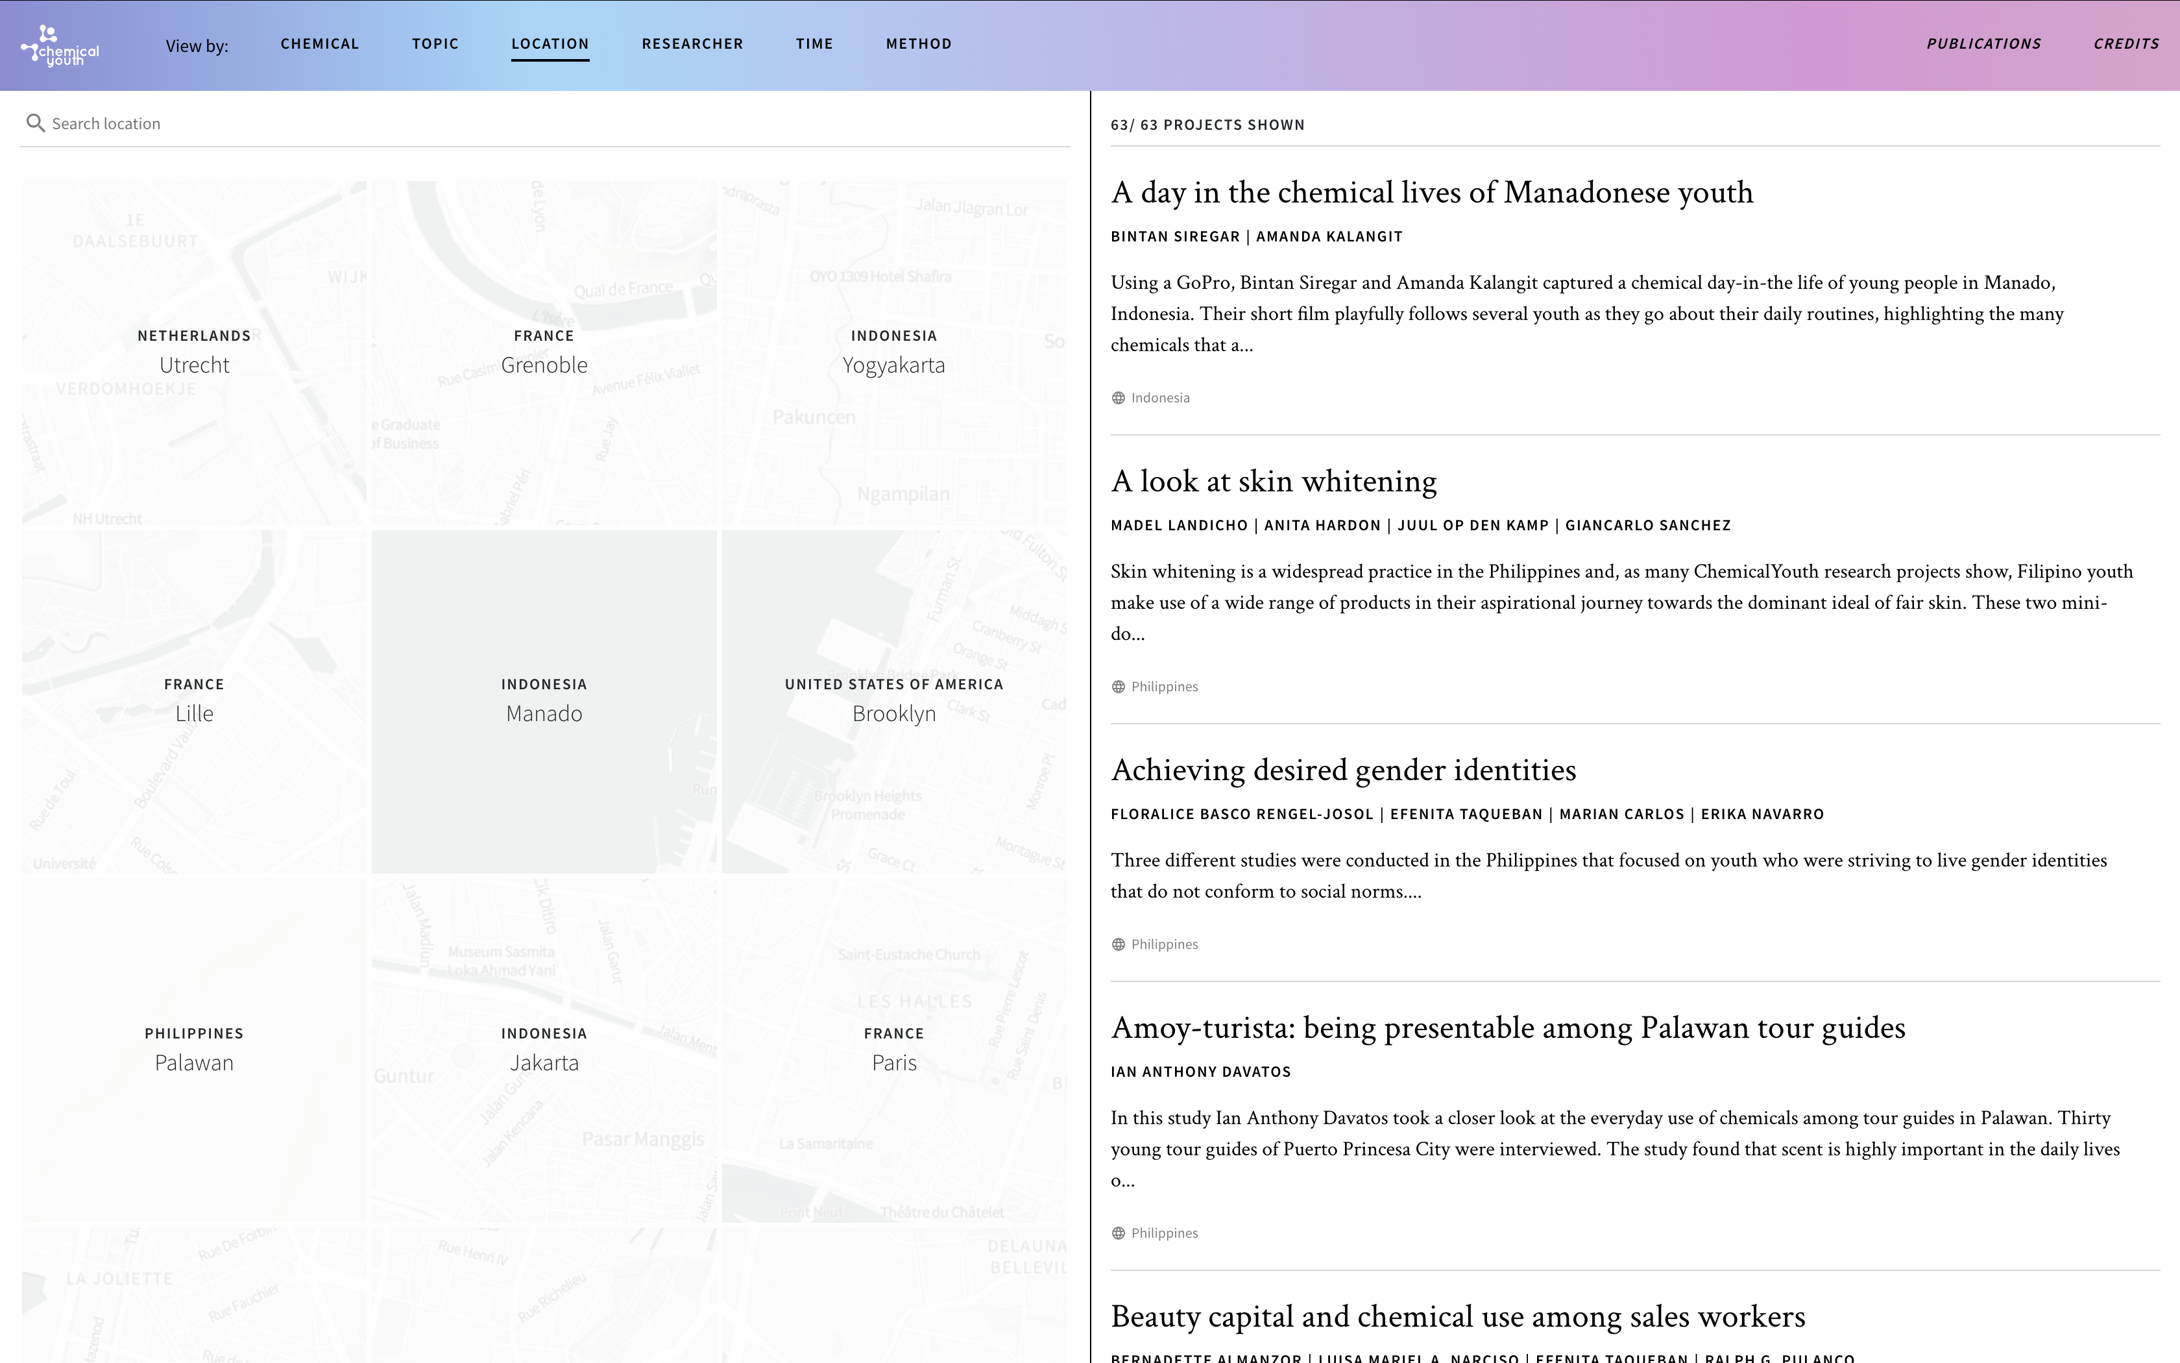The width and height of the screenshot is (2180, 1363).
Task: Click researcher name Anita Hardon
Action: point(1322,524)
